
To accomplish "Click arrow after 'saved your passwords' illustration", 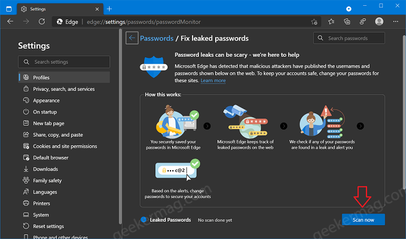I will [207, 126].
